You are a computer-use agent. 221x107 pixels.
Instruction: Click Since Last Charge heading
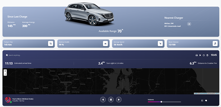click(x=17, y=17)
